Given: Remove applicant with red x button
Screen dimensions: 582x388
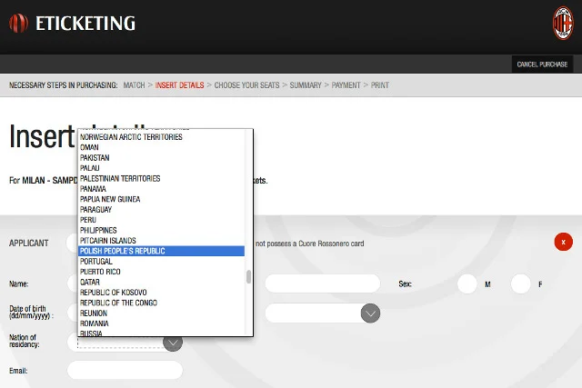Looking at the screenshot, I should click(563, 242).
